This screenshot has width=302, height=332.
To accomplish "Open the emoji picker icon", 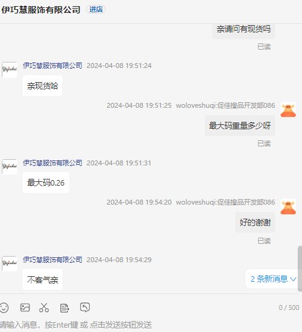I will coord(4,307).
